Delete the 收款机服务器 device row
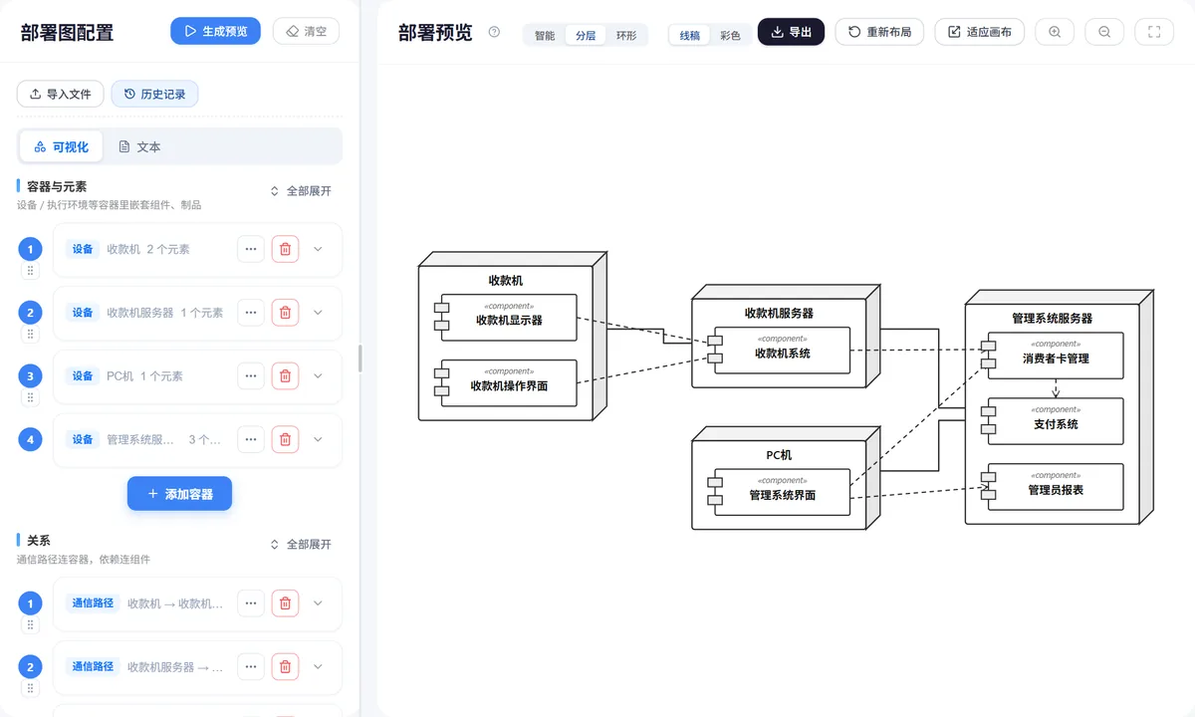This screenshot has width=1195, height=717. [285, 313]
